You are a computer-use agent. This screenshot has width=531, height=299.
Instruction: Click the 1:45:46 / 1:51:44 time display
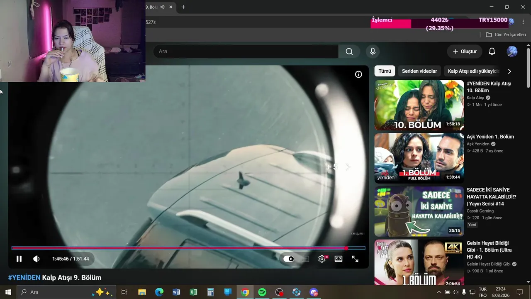[71, 259]
